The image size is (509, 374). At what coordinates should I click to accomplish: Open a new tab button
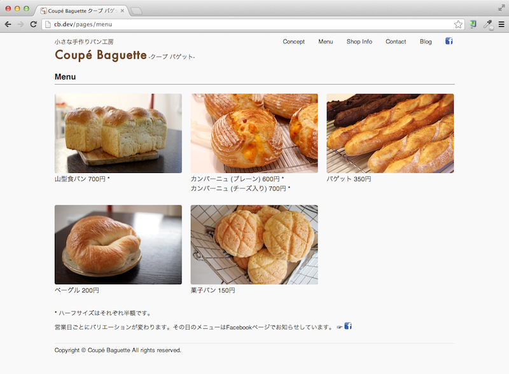[x=136, y=11]
